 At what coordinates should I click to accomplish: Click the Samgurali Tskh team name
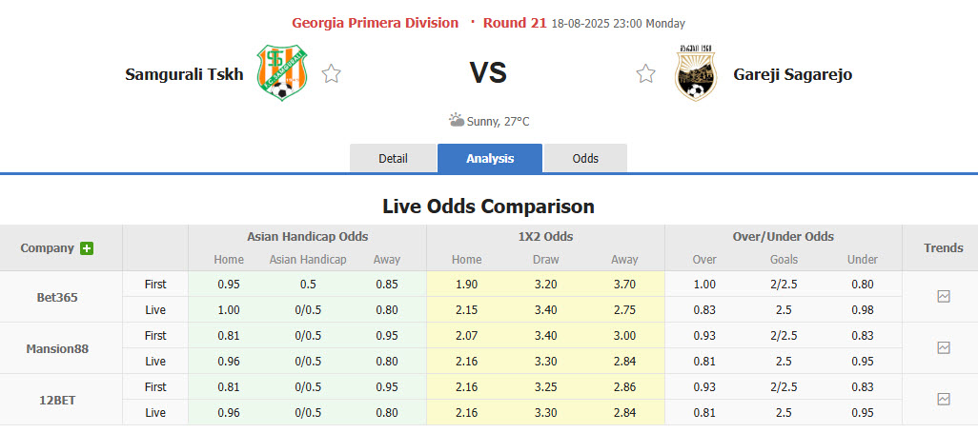coord(184,74)
